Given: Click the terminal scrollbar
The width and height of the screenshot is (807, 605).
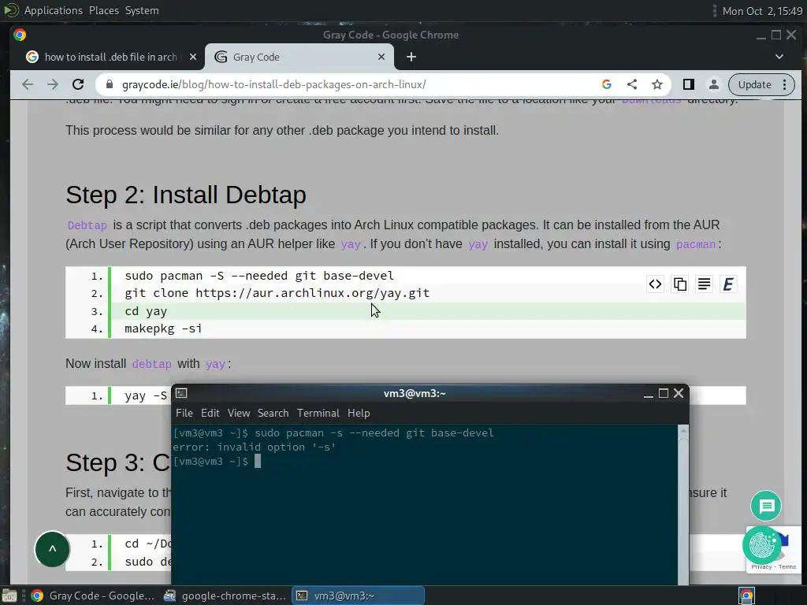Looking at the screenshot, I should point(683,504).
